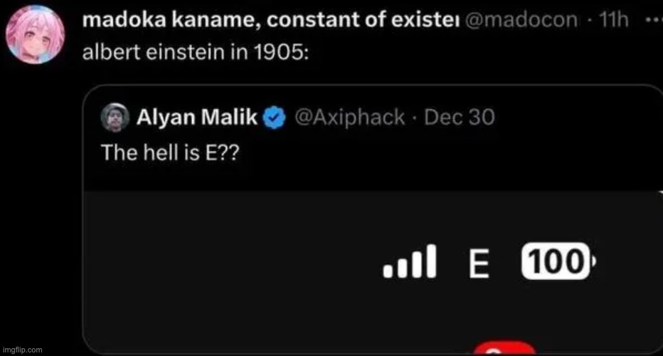
Task: Click the 11h timestamp
Action: coord(613,21)
